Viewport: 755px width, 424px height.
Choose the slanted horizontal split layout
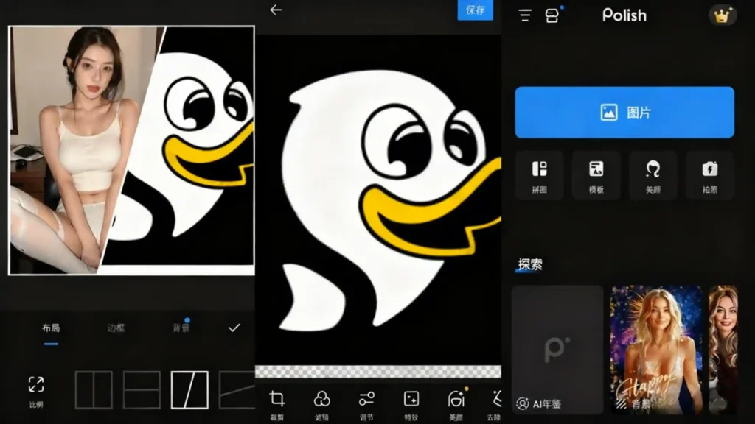(x=237, y=390)
